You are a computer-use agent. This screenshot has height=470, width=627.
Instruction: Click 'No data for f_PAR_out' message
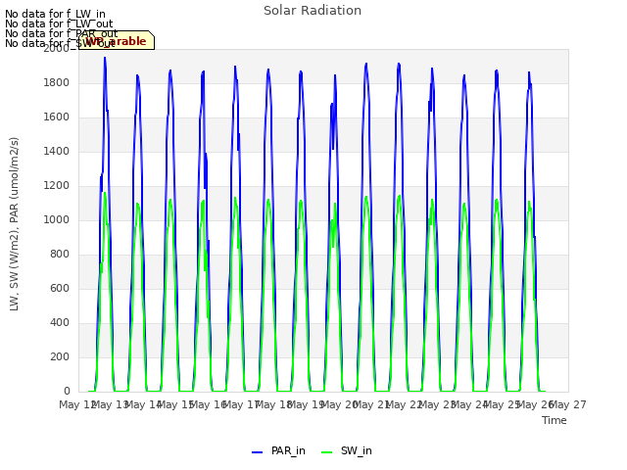[x=61, y=33]
